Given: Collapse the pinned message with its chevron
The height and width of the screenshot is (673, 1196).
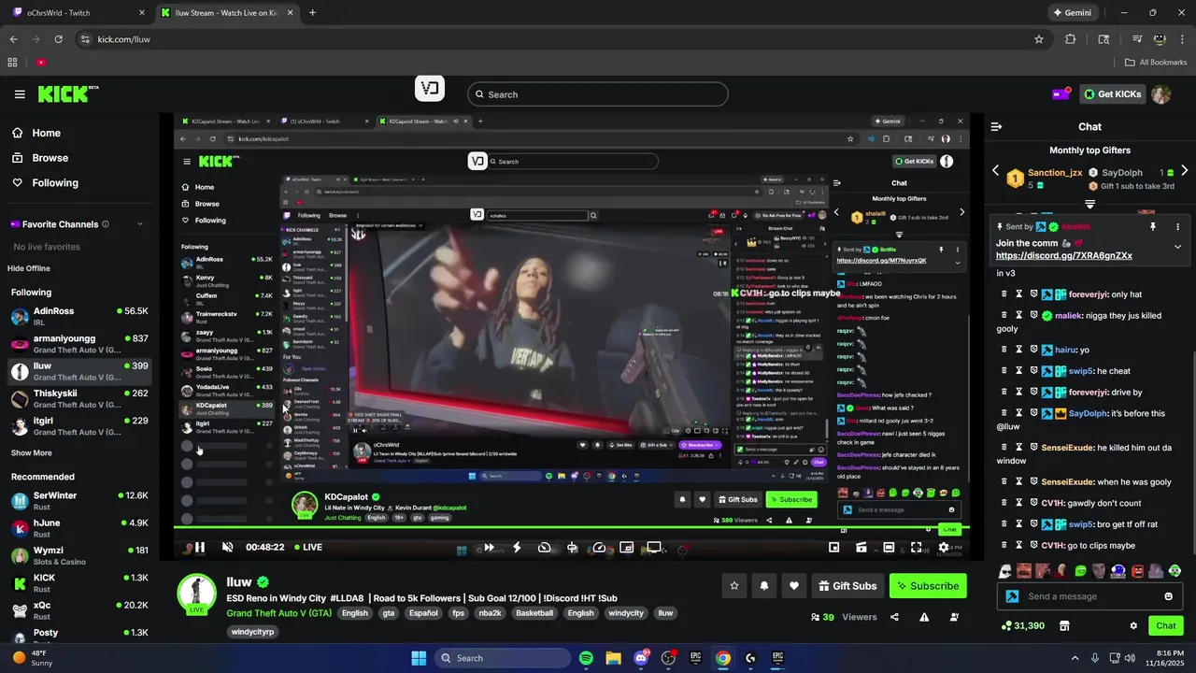Looking at the screenshot, I should [1177, 247].
